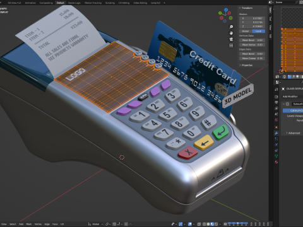Open the Tool tab in the sidebar
This screenshot has width=303, height=227.
270,19
